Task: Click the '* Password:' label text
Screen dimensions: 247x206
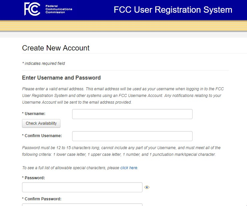Action: coord(33,178)
